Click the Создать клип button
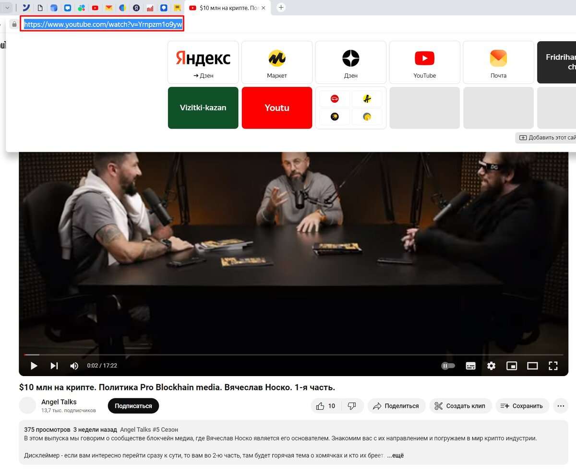Screen dimensions: 576x474 [460, 406]
